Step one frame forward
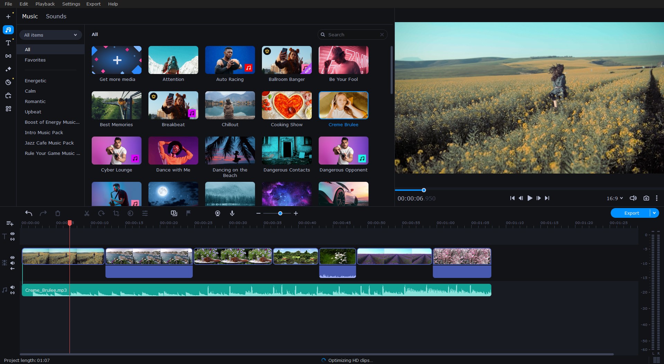The image size is (664, 364). tap(538, 198)
